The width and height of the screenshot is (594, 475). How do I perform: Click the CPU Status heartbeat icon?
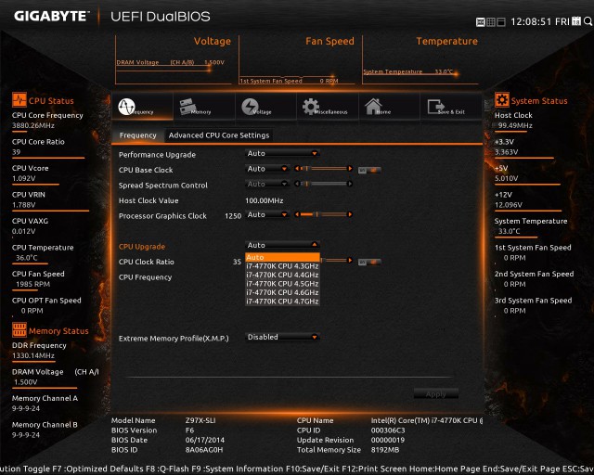point(19,100)
